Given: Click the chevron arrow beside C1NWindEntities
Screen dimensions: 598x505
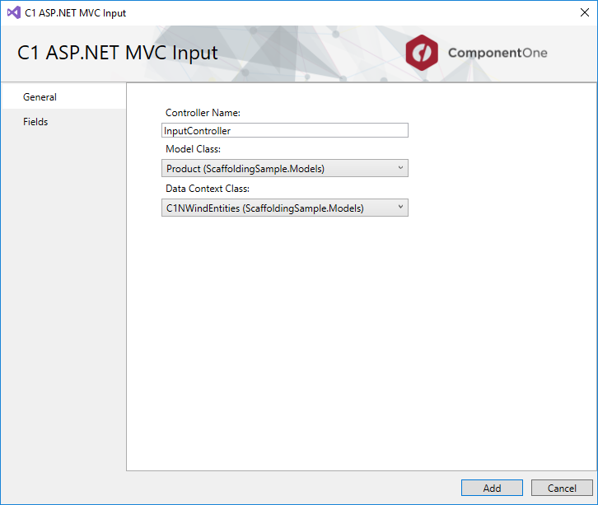Looking at the screenshot, I should (x=400, y=208).
